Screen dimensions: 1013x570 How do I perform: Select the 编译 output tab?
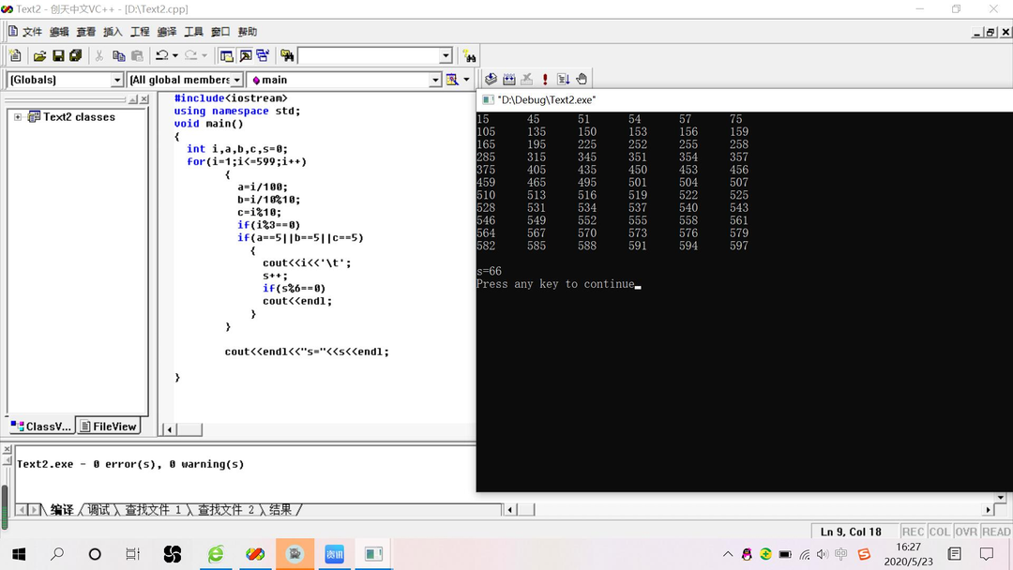[x=61, y=510]
